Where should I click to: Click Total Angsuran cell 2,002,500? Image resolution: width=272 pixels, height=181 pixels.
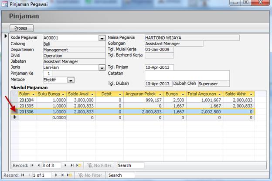(204, 112)
